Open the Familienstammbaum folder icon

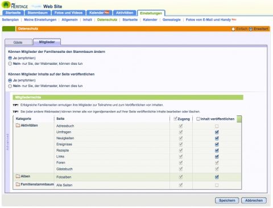18,184
